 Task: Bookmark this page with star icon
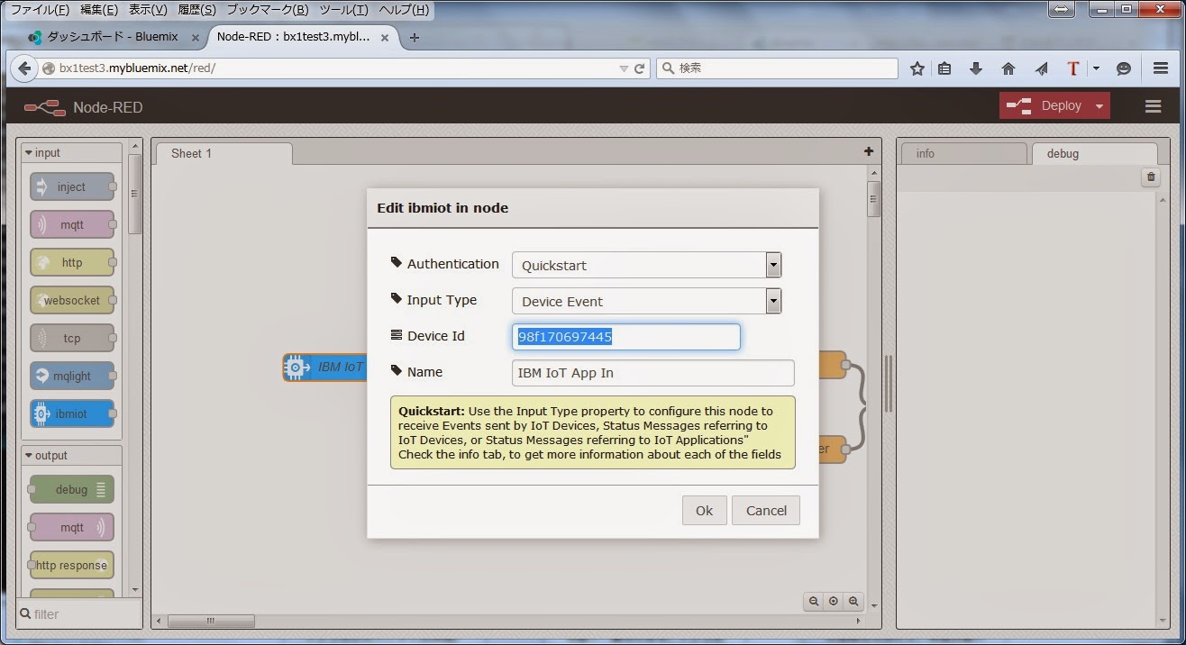917,68
